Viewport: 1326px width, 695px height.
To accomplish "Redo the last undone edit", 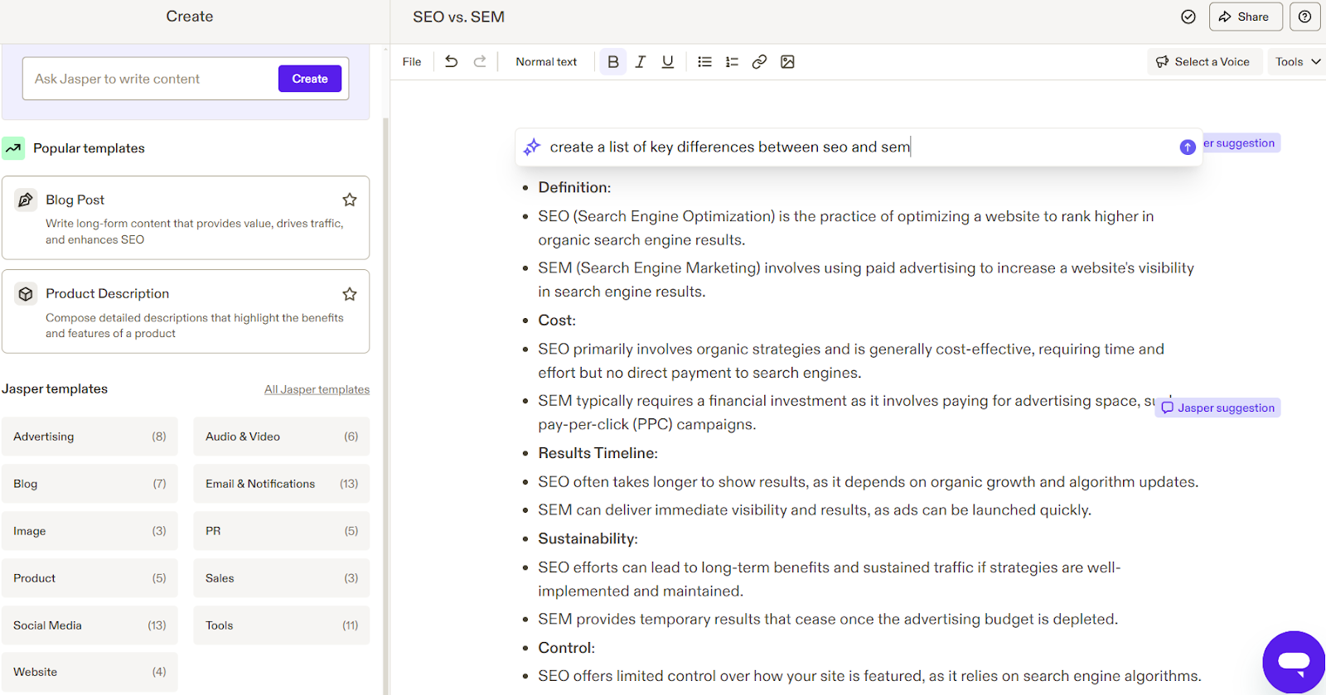I will point(480,61).
